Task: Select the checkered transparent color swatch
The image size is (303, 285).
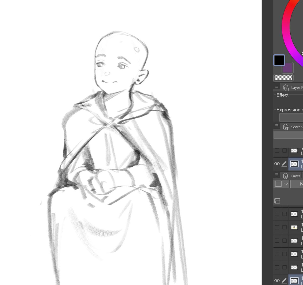Action: pos(283,78)
